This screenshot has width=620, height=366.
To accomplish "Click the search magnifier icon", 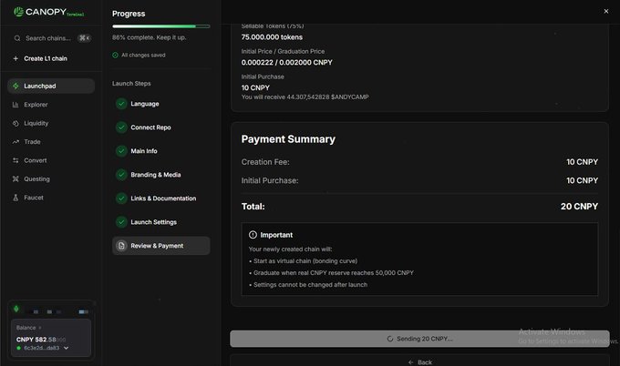I will [x=17, y=38].
